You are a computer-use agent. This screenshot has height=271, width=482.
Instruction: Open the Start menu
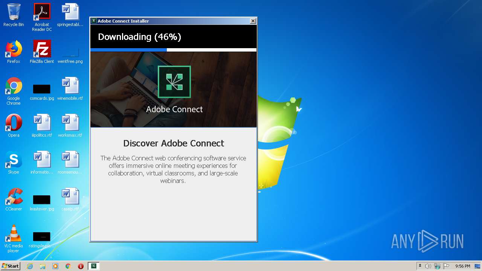(10, 266)
